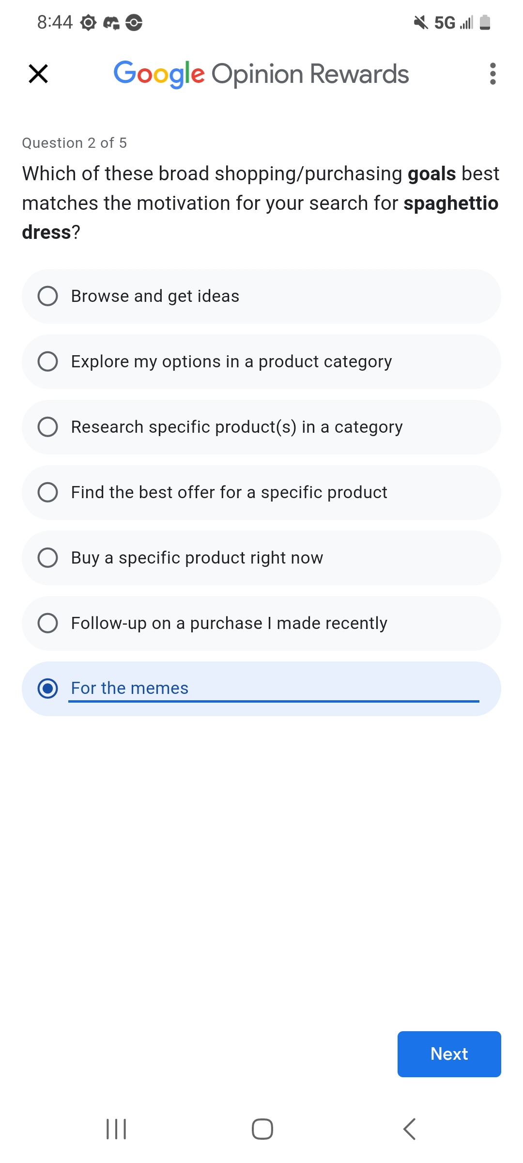This screenshot has height=1163, width=523.
Task: Open recent apps navigation button
Action: tap(116, 1129)
